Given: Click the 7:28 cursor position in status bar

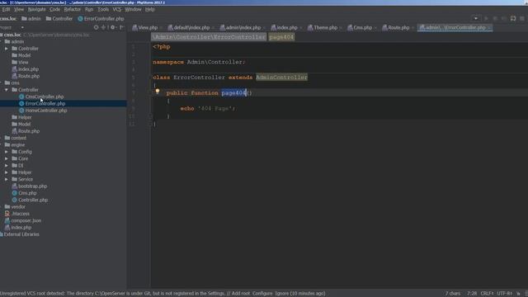Looking at the screenshot, I should coord(472,294).
